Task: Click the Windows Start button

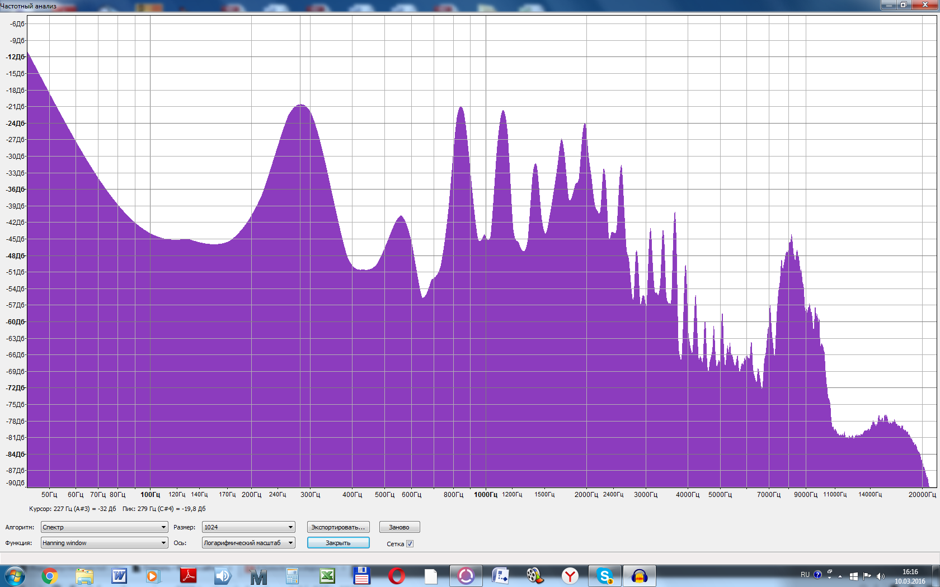Action: click(15, 576)
